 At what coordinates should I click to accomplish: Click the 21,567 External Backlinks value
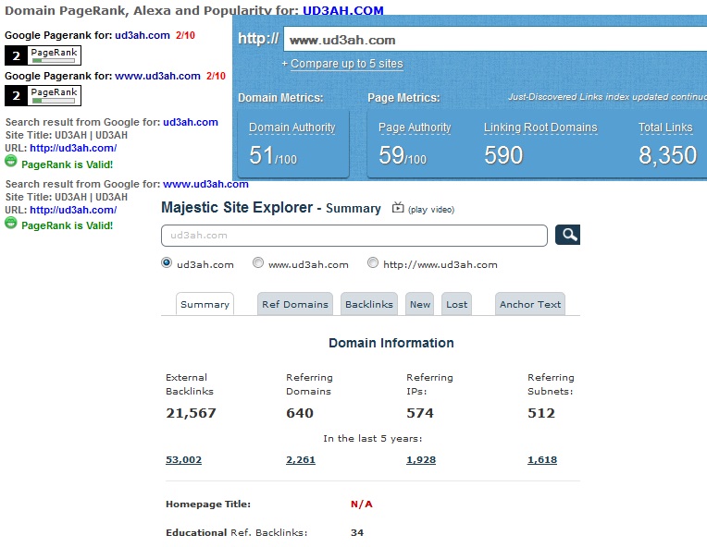click(191, 413)
